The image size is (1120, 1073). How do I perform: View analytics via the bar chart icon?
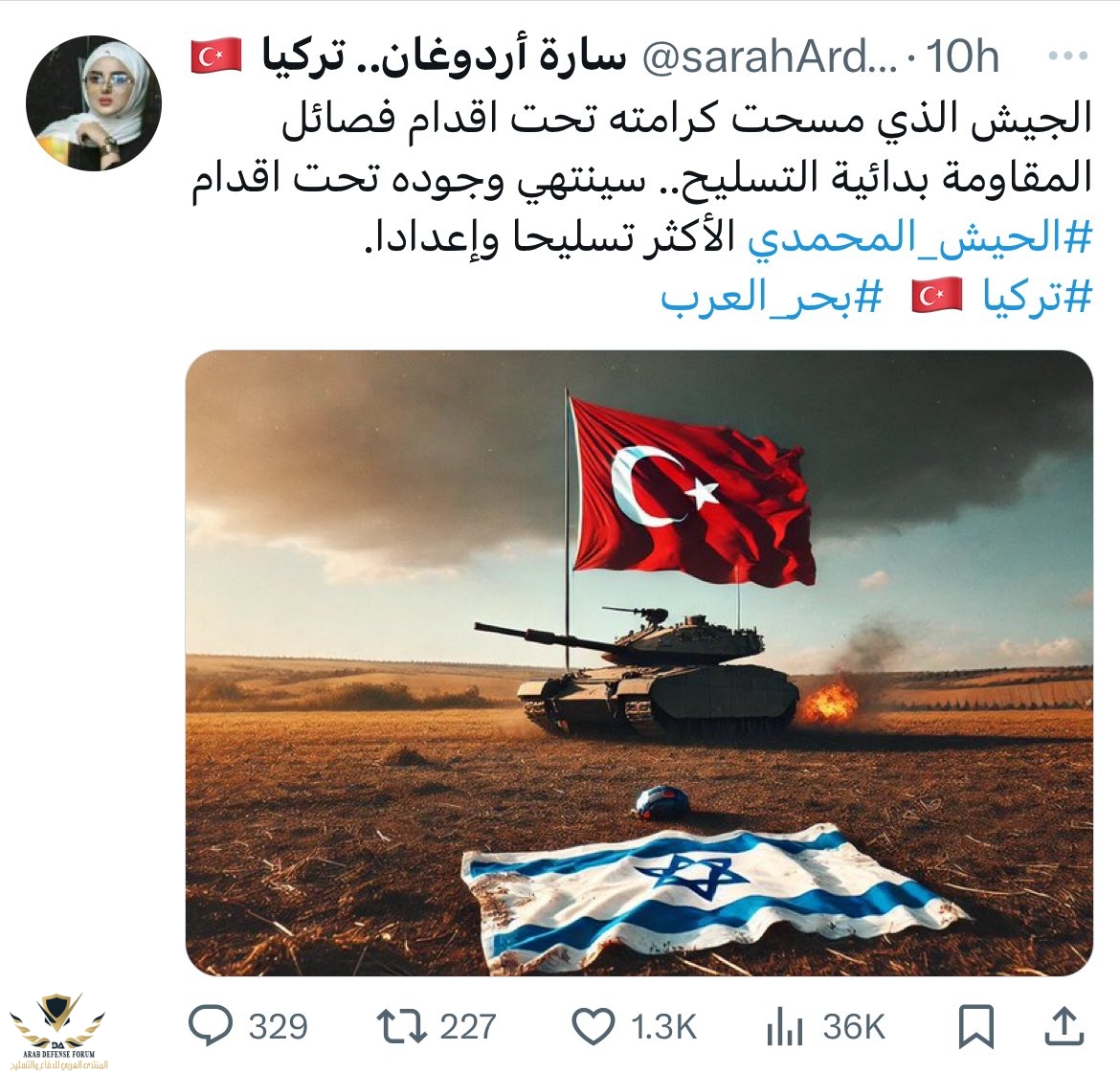click(785, 1028)
